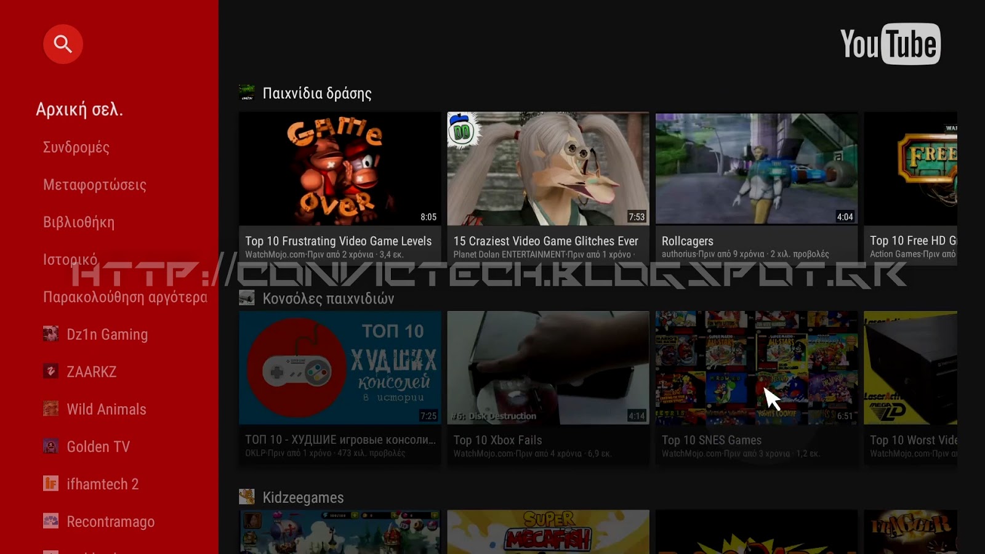The width and height of the screenshot is (985, 554).
Task: Select the ifhamtech 2 channel avatar icon
Action: 51,484
